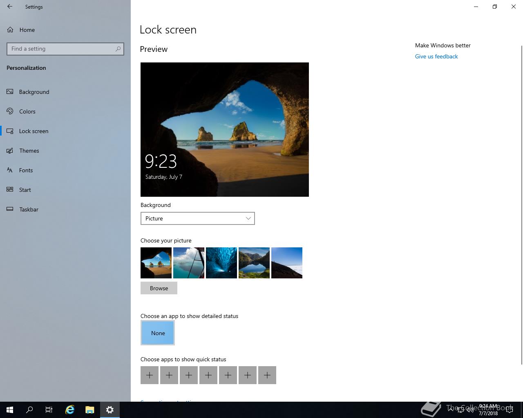Choose the cave beach picture thumbnail
The height and width of the screenshot is (418, 523).
[x=156, y=263]
